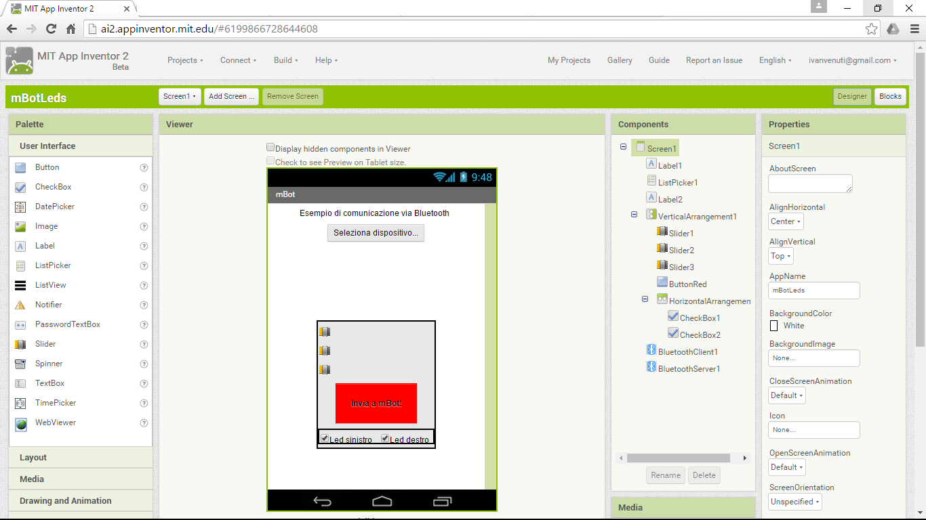Image resolution: width=926 pixels, height=520 pixels.
Task: Open the AlignHorizontal dropdown
Action: pos(785,221)
